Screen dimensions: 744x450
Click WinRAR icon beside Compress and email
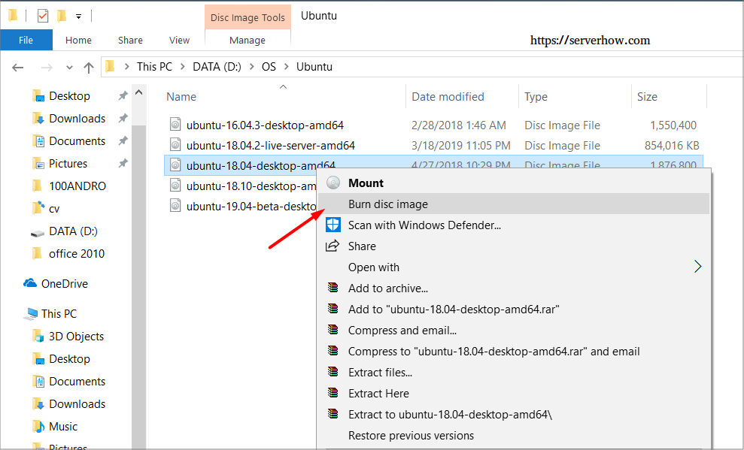pos(333,330)
